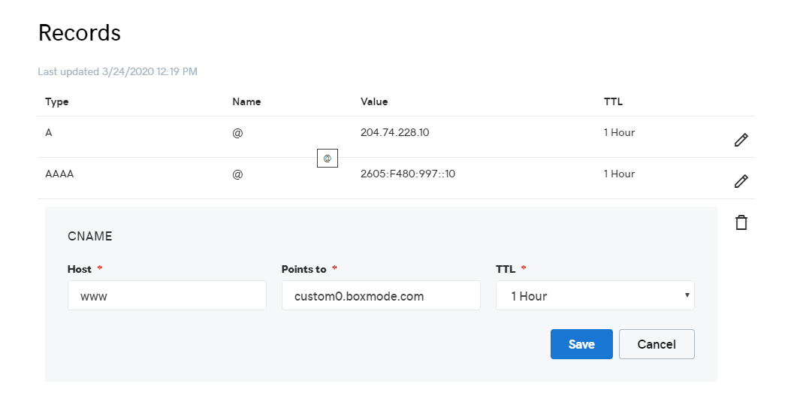Click the CNAME section label
The height and width of the screenshot is (396, 788).
[x=89, y=236]
